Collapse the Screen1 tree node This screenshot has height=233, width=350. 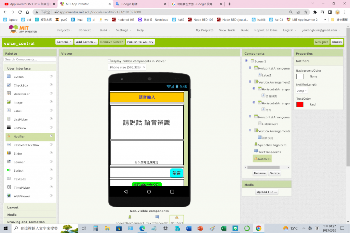coord(246,61)
